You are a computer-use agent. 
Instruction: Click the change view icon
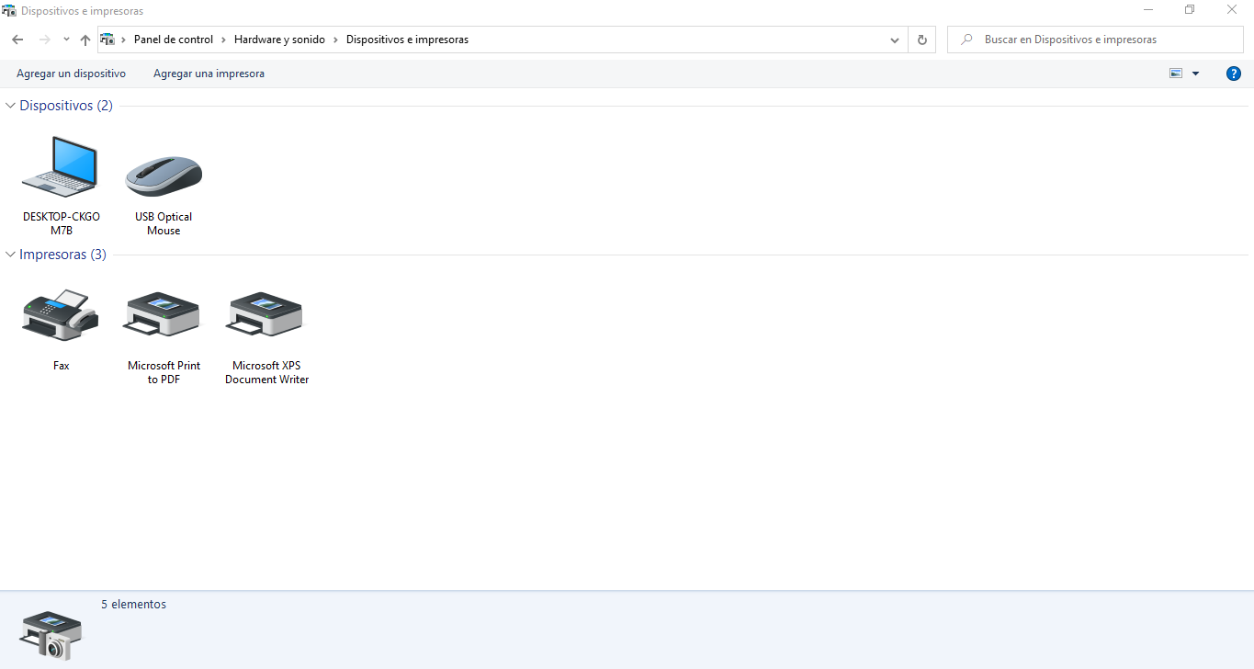[1176, 74]
